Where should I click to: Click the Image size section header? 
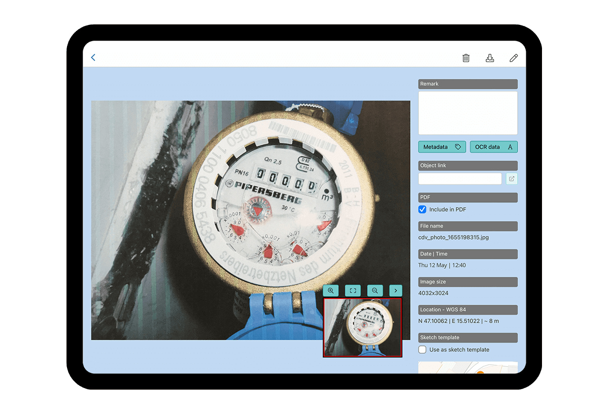coord(468,282)
